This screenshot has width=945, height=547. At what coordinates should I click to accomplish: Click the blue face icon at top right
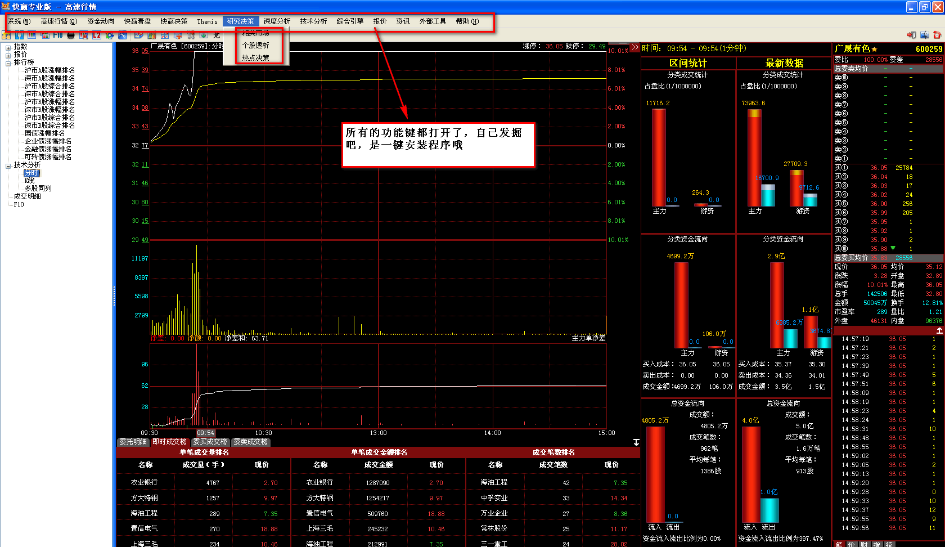[925, 35]
